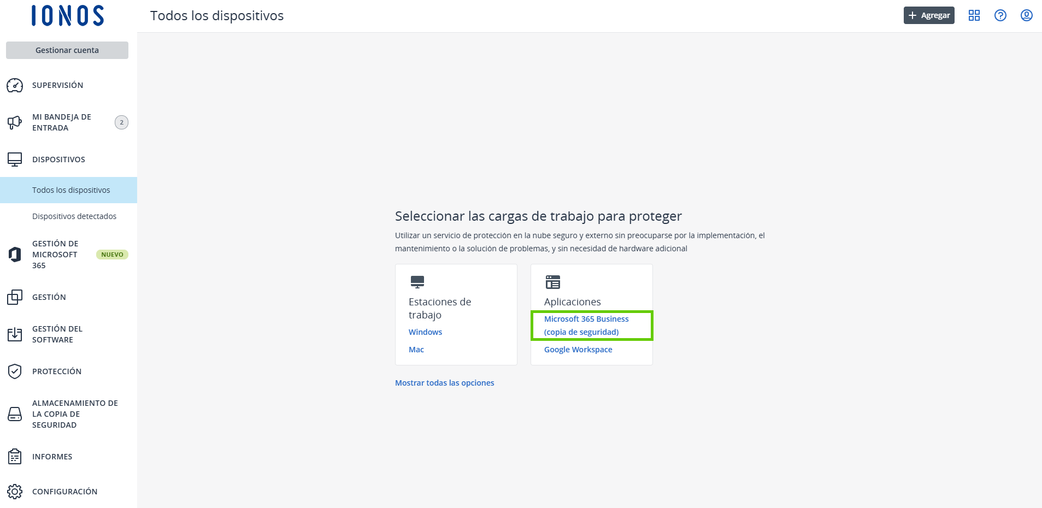Open the Gestión del Software icon
1042x508 pixels.
coord(14,334)
